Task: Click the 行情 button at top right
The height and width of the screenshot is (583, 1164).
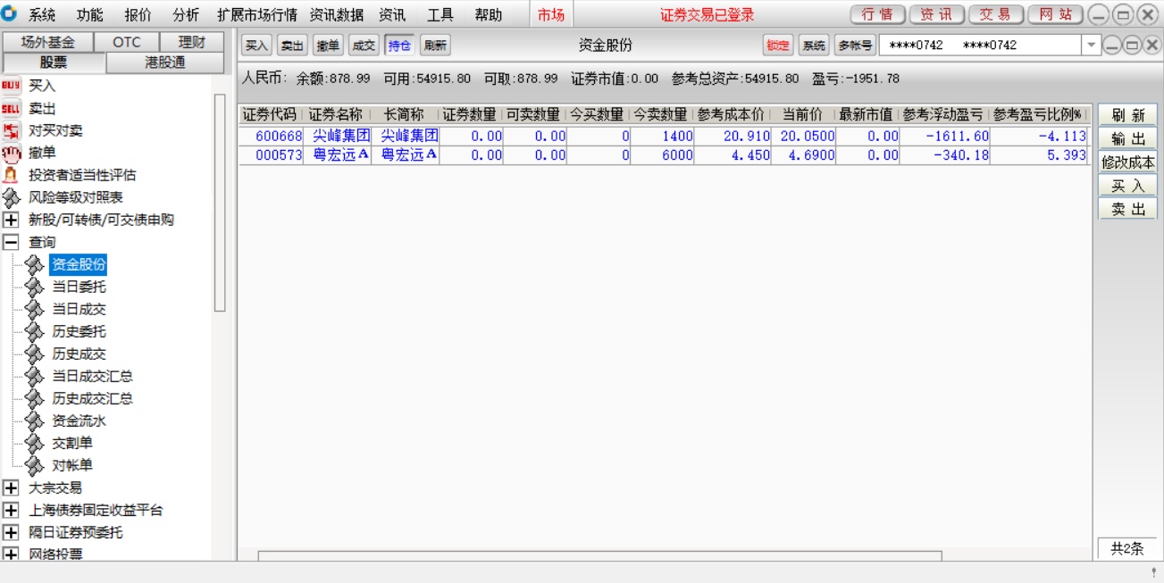Action: click(877, 14)
